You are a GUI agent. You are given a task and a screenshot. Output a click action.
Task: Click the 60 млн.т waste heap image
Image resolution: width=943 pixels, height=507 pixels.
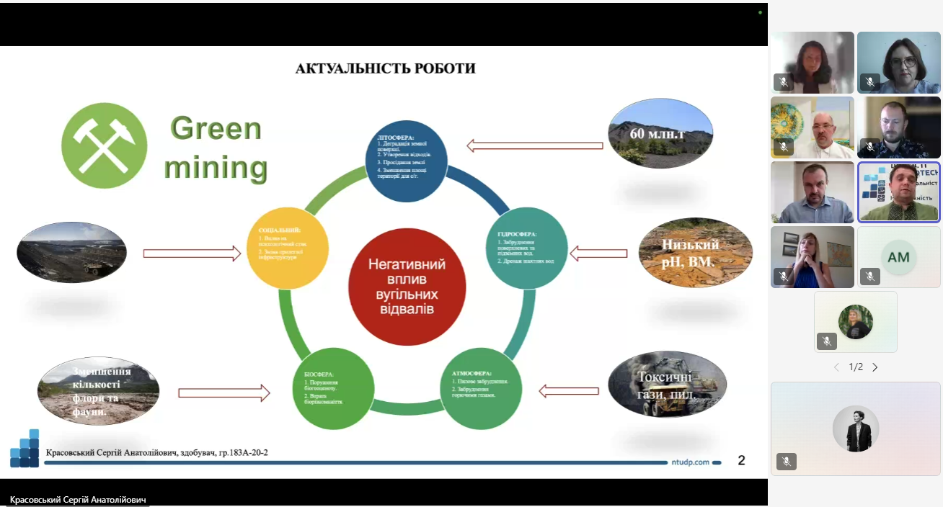coord(660,134)
